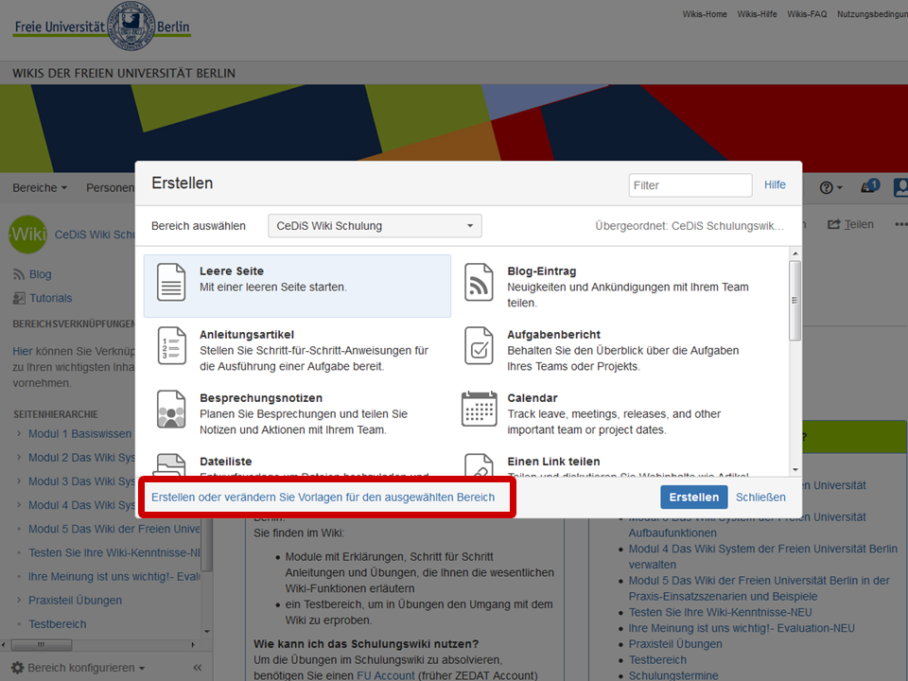Click the Teilen share icon
Screen dimensions: 908x681
click(834, 224)
